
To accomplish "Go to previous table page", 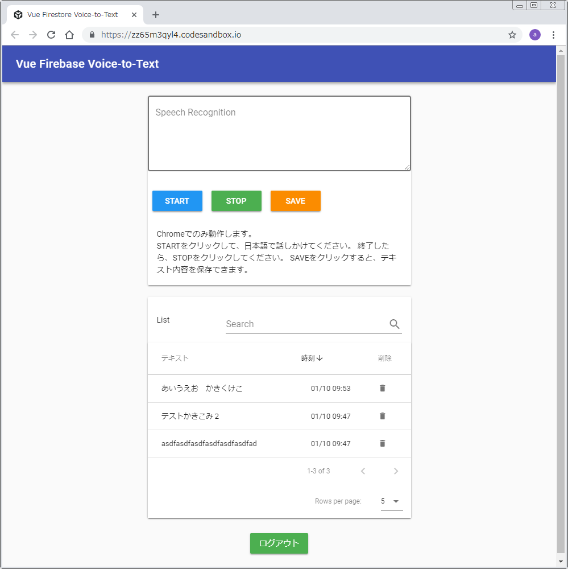I will click(x=363, y=471).
